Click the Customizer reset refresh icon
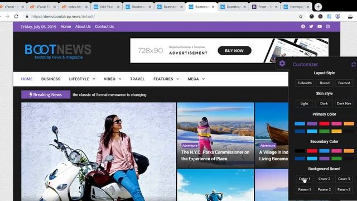Screen dimensions: 357x201 (354, 65)
